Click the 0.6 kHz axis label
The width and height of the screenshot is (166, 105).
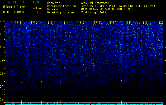[x=2, y=100]
